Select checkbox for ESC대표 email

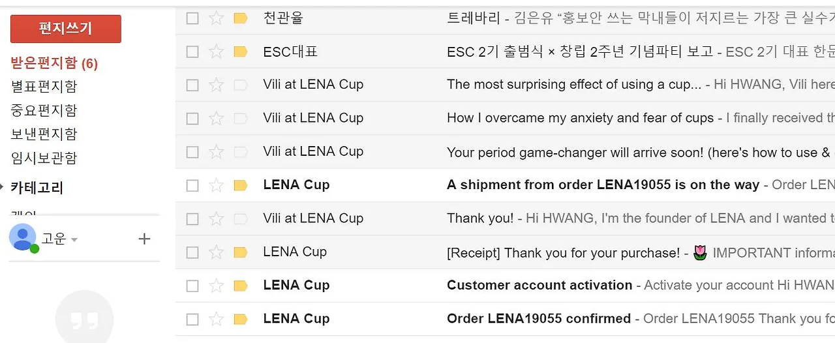click(192, 52)
